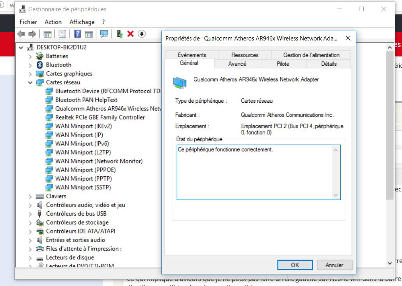Image resolution: width=402 pixels, height=286 pixels.
Task: Expand the Cartes graphiques category
Action: (30, 74)
